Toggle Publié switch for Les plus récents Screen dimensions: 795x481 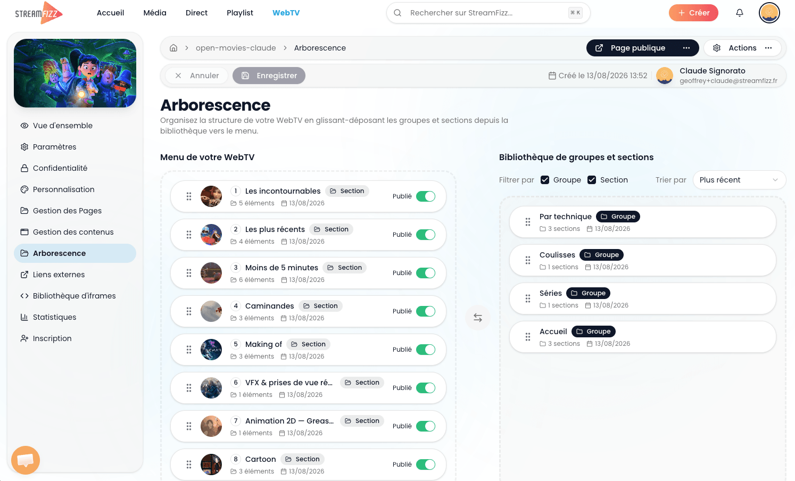tap(426, 235)
